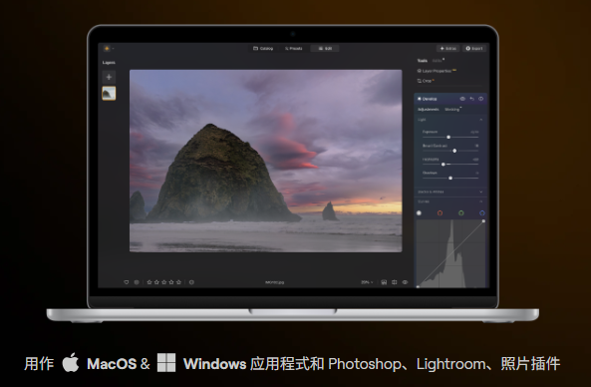Toggle the before/after split compare icon
This screenshot has height=387, width=591.
[x=395, y=282]
